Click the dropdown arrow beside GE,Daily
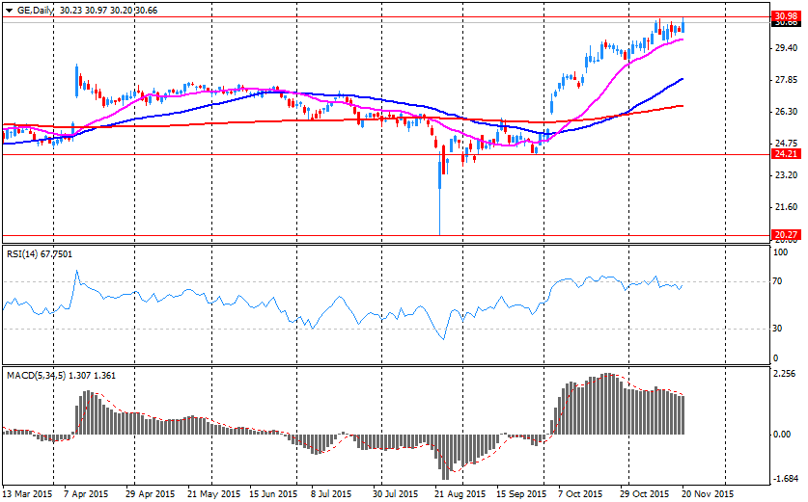 click(x=10, y=9)
